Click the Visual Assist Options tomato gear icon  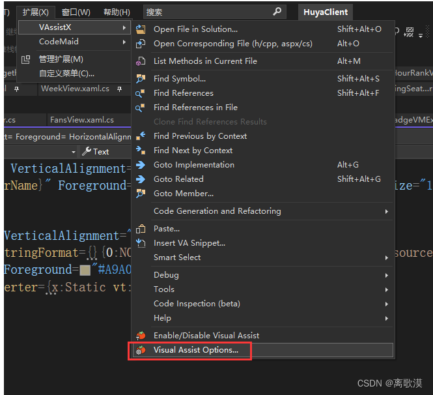click(x=141, y=350)
